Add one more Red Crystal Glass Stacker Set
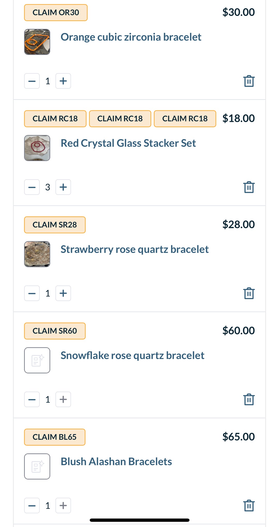Viewport: 279px width, 527px height. pyautogui.click(x=63, y=187)
